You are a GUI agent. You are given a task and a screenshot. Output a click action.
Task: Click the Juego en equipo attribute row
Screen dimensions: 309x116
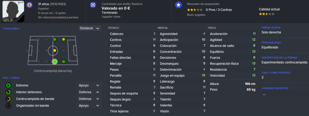click(183, 76)
